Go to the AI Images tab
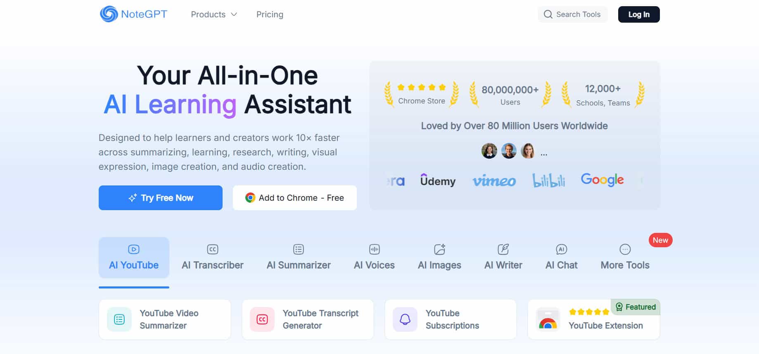 pos(439,257)
